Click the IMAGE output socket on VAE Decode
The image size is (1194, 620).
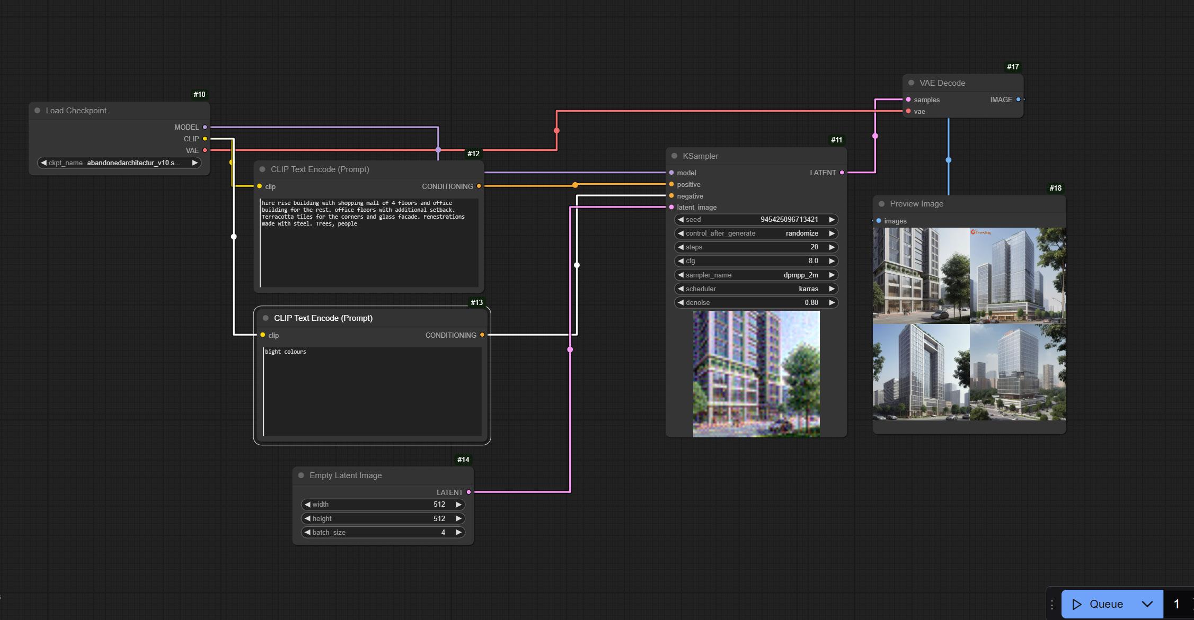1018,100
